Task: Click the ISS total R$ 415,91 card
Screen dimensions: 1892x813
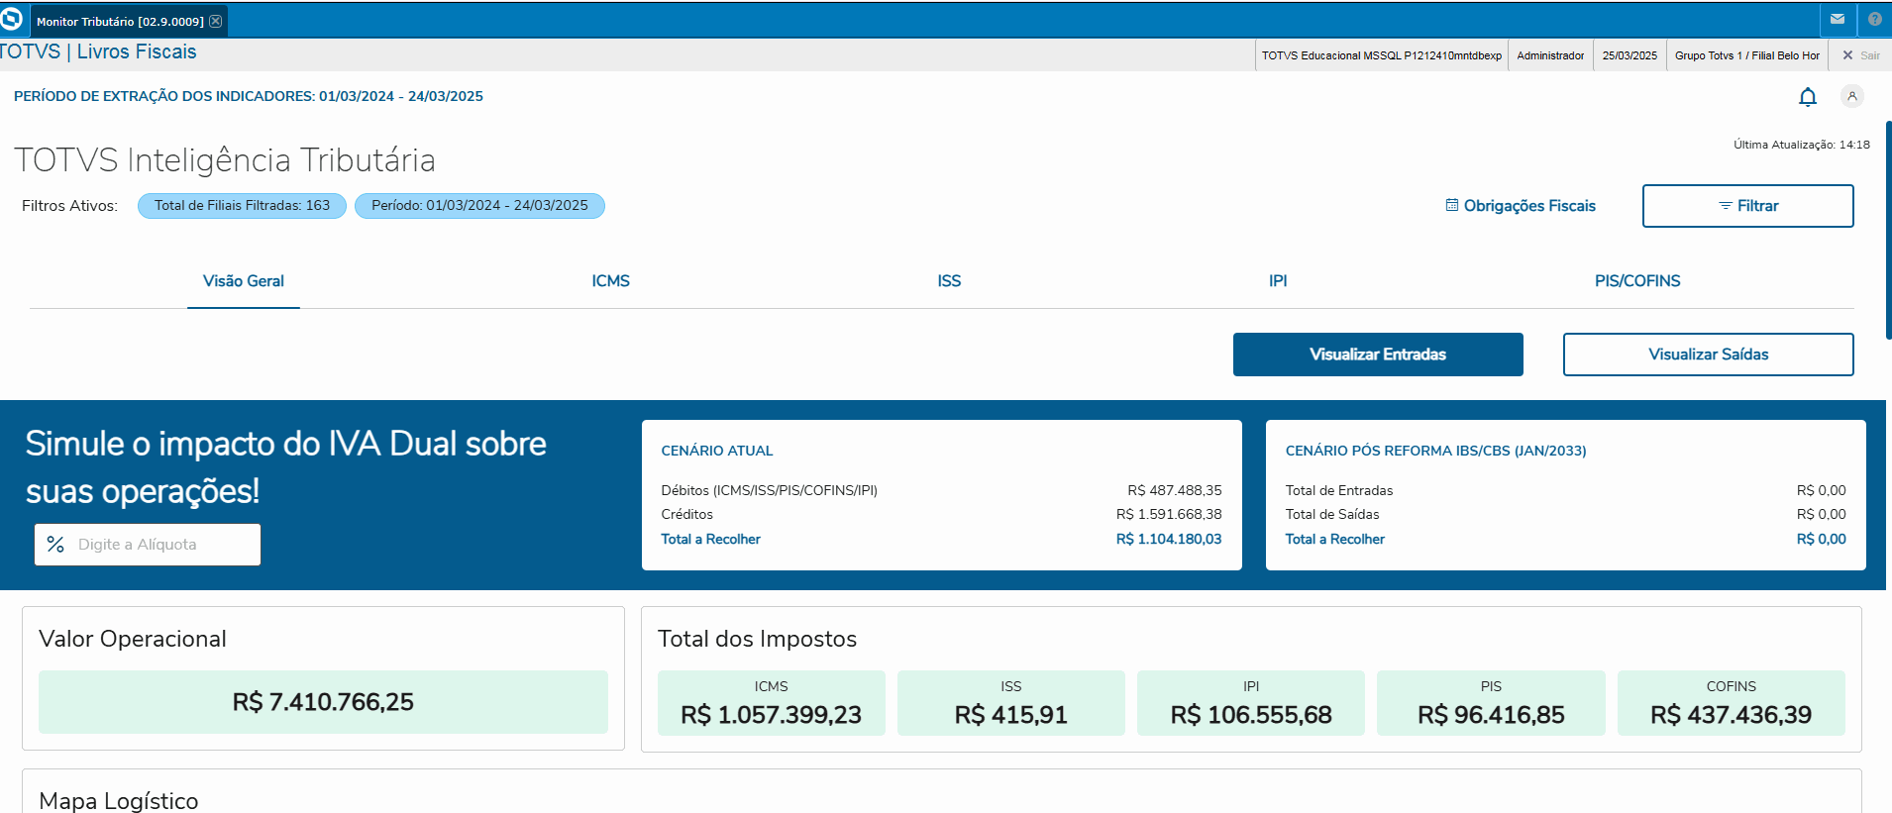Action: tap(1011, 703)
